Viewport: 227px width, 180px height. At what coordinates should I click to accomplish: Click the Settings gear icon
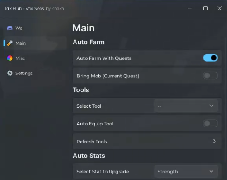click(x=10, y=73)
